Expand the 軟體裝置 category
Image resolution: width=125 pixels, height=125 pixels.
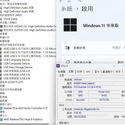(5, 41)
